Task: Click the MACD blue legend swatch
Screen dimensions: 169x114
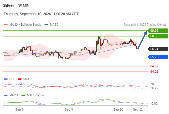Action: click(6, 95)
